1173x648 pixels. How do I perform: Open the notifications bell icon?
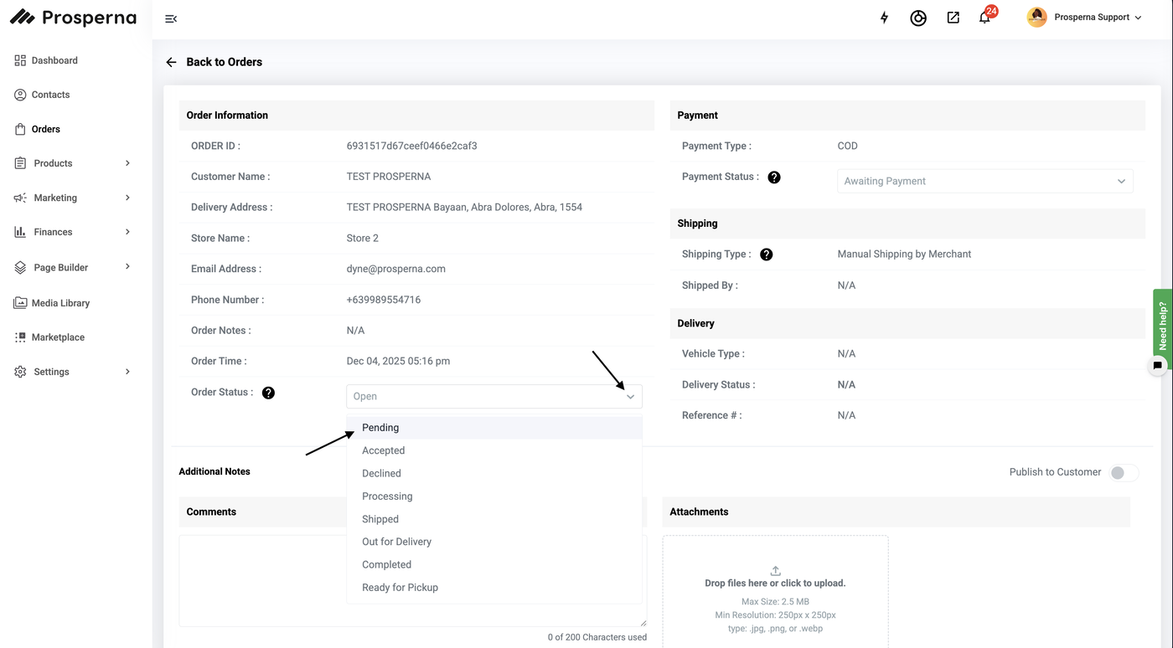click(984, 18)
